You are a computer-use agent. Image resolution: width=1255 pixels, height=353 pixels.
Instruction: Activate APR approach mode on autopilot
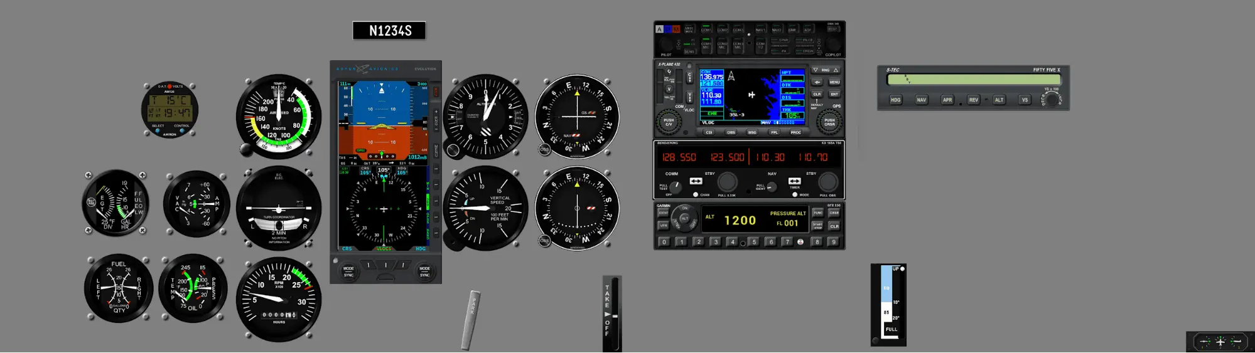947,100
